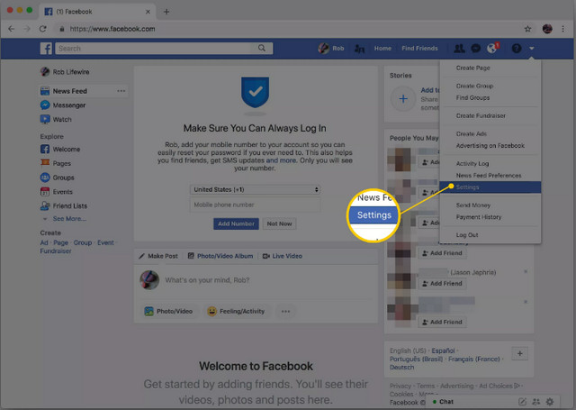The height and width of the screenshot is (410, 576).
Task: Click the browser address bar URL
Action: coord(112,29)
